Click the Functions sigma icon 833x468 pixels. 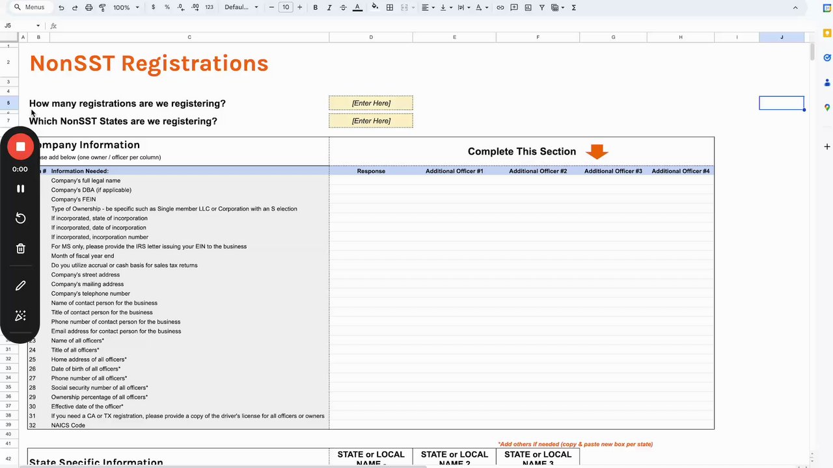tap(573, 7)
